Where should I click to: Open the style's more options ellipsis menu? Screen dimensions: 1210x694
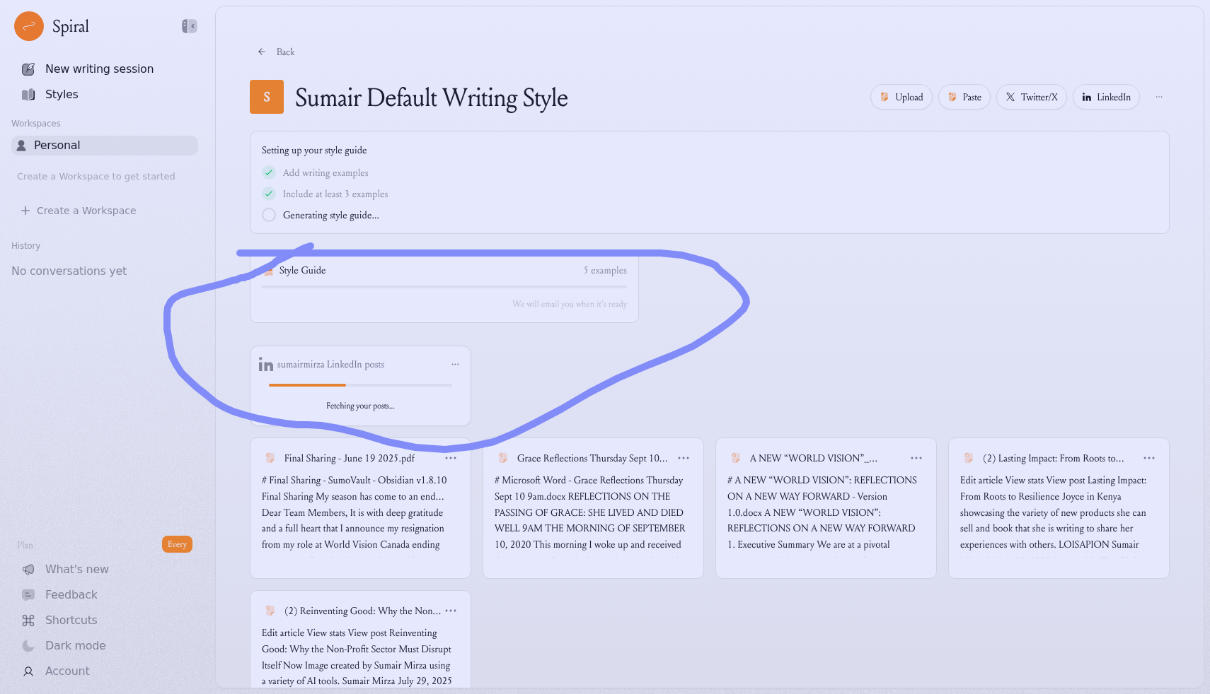pos(1159,97)
